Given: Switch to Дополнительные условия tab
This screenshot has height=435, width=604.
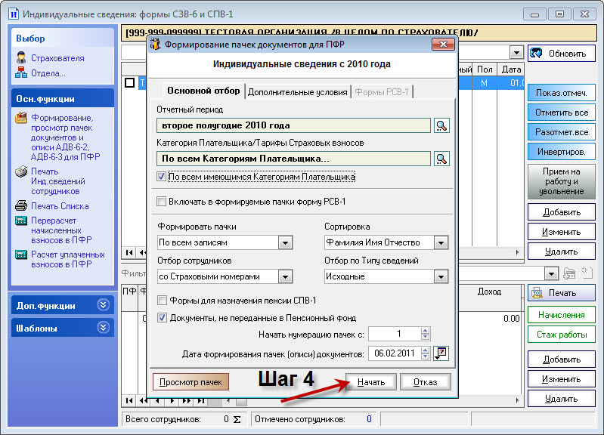Looking at the screenshot, I should tap(298, 91).
